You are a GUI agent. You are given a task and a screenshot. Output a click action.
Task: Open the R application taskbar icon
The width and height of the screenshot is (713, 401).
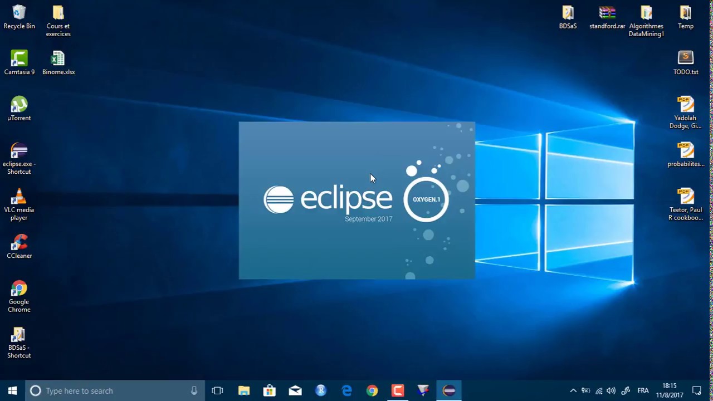tap(320, 390)
